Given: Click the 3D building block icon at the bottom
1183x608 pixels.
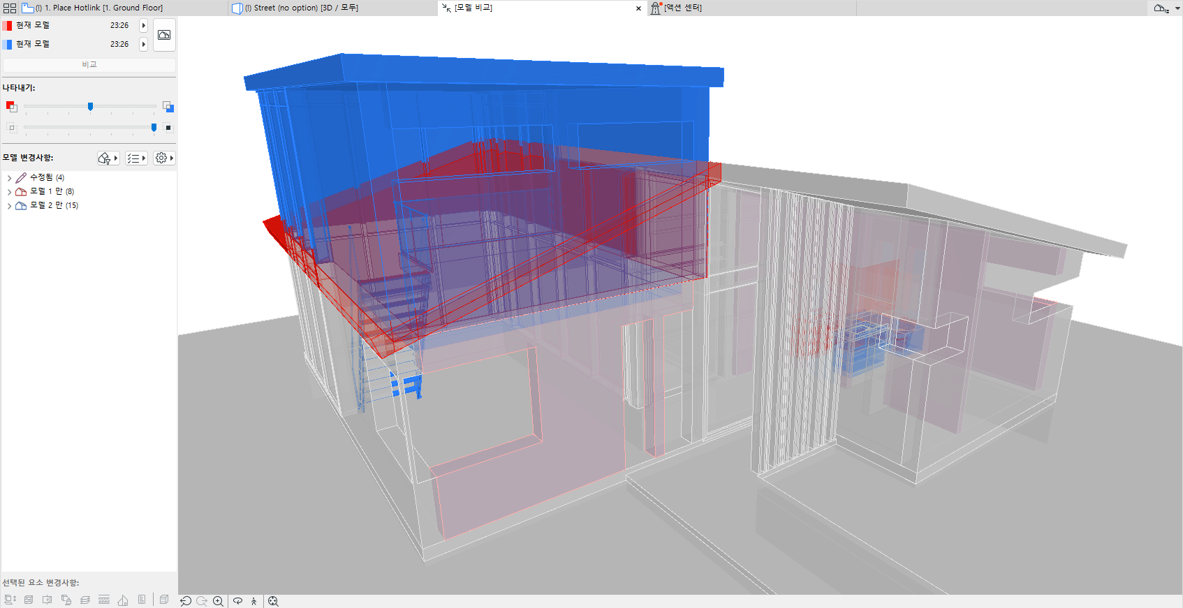Looking at the screenshot, I should click(x=164, y=600).
